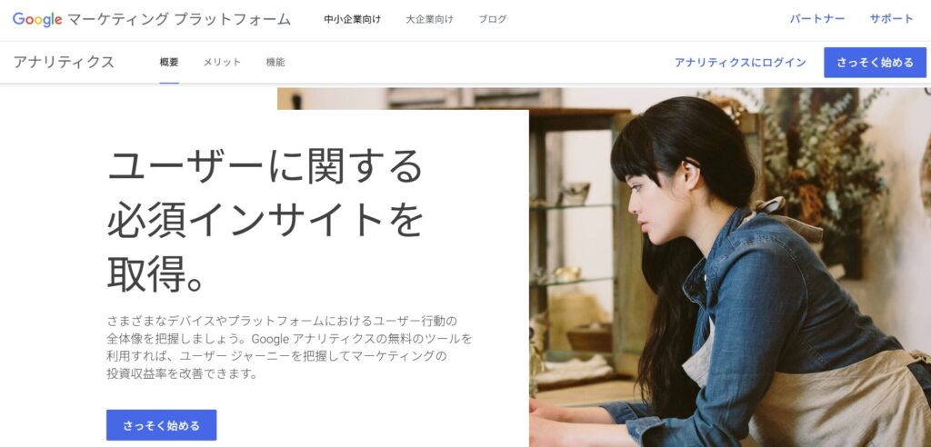Click the Google logo
931x447 pixels.
[x=37, y=20]
